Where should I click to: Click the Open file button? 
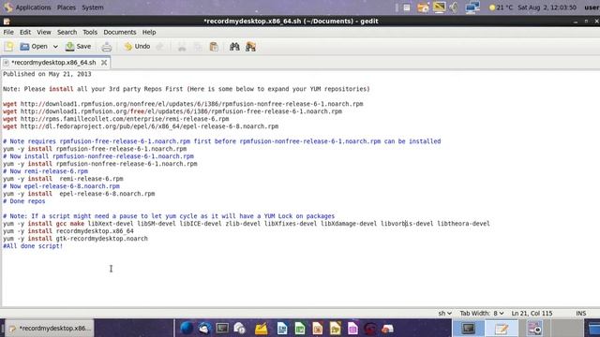pyautogui.click(x=34, y=47)
